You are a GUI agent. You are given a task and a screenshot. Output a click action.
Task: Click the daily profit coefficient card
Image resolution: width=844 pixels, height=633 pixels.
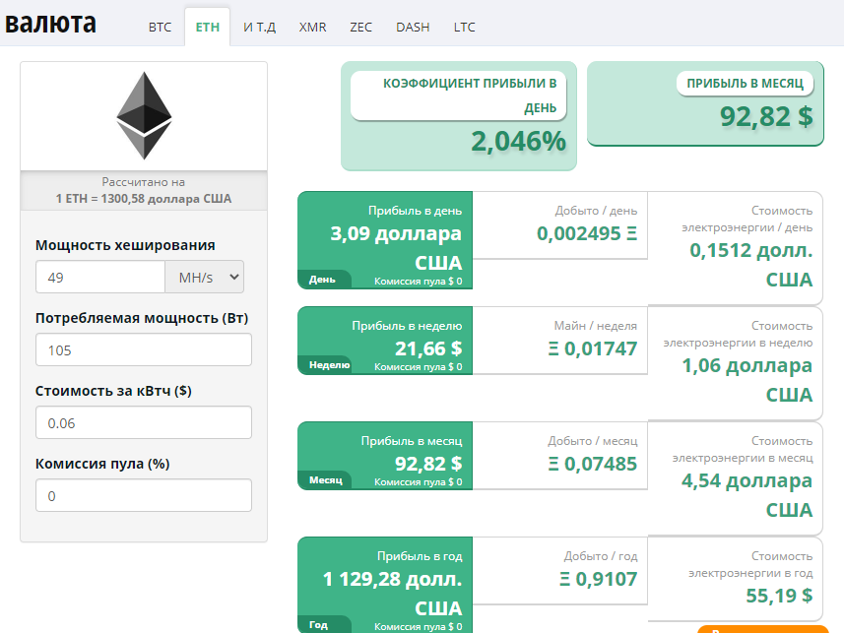458,115
